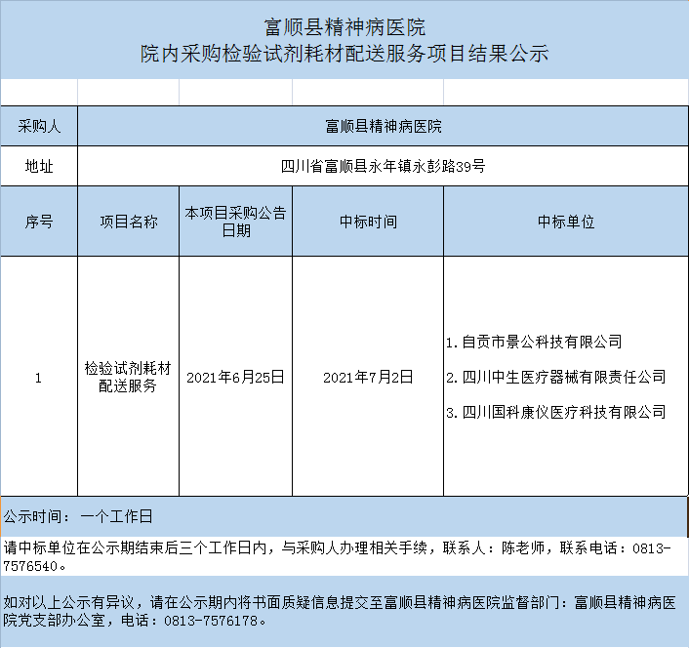Select the cell with serial number 1
Screen dimensions: 689x648
(x=39, y=377)
